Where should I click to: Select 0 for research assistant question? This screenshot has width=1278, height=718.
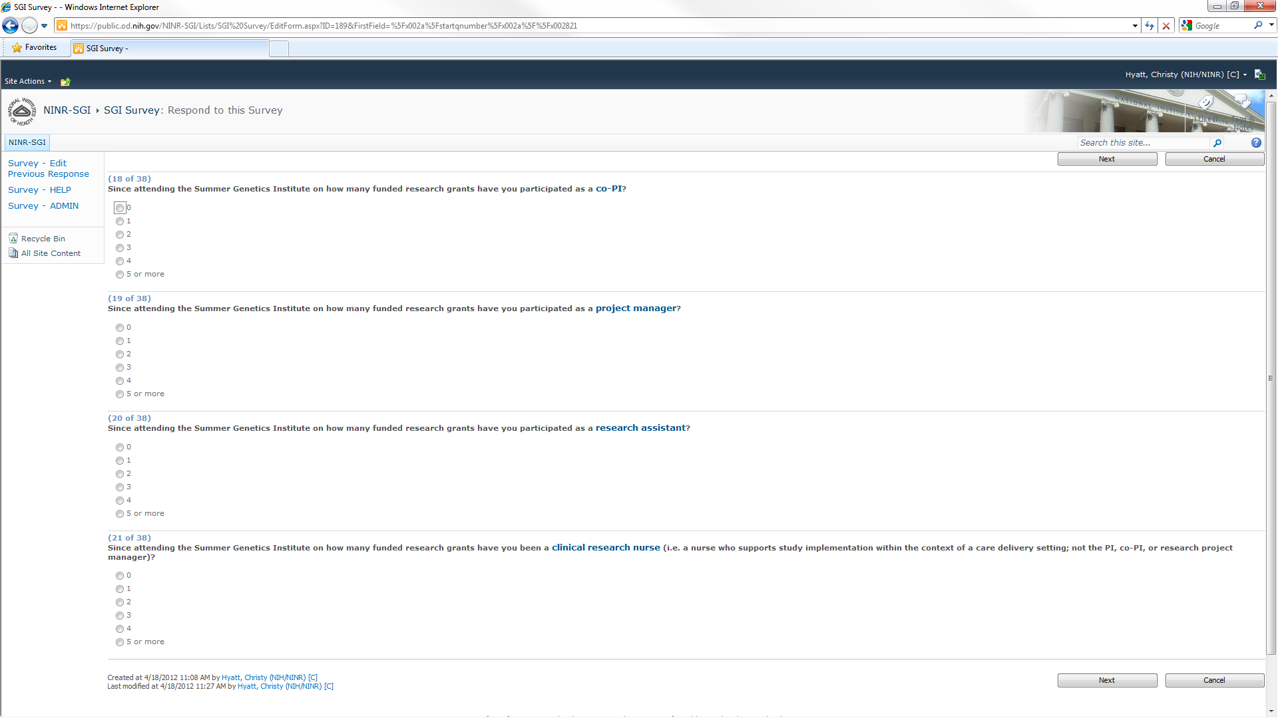point(120,447)
